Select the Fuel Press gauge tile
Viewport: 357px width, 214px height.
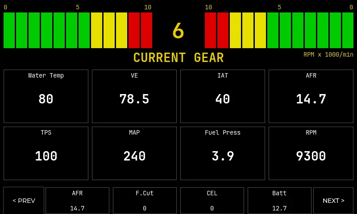(222, 153)
